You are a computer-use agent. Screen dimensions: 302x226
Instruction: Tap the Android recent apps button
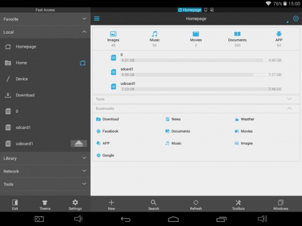221,219
